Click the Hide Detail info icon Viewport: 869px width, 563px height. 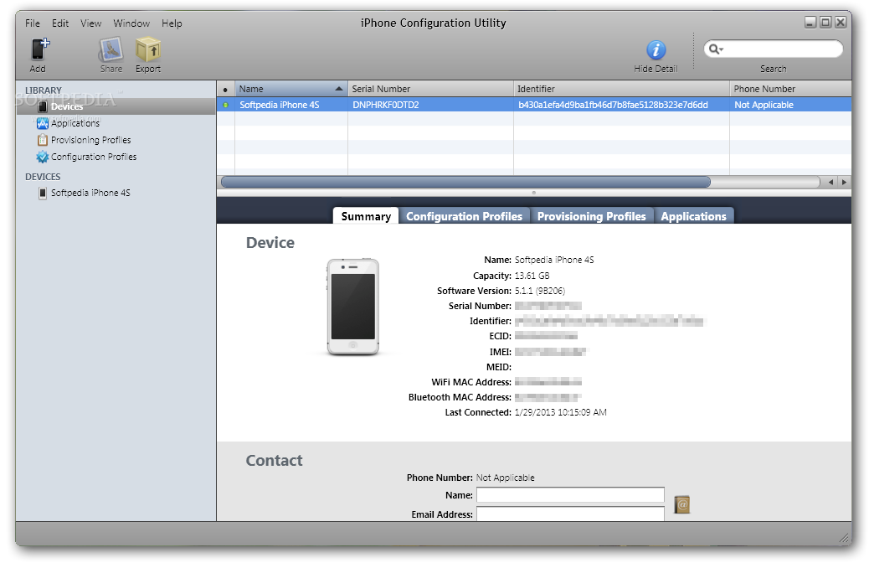click(x=656, y=50)
